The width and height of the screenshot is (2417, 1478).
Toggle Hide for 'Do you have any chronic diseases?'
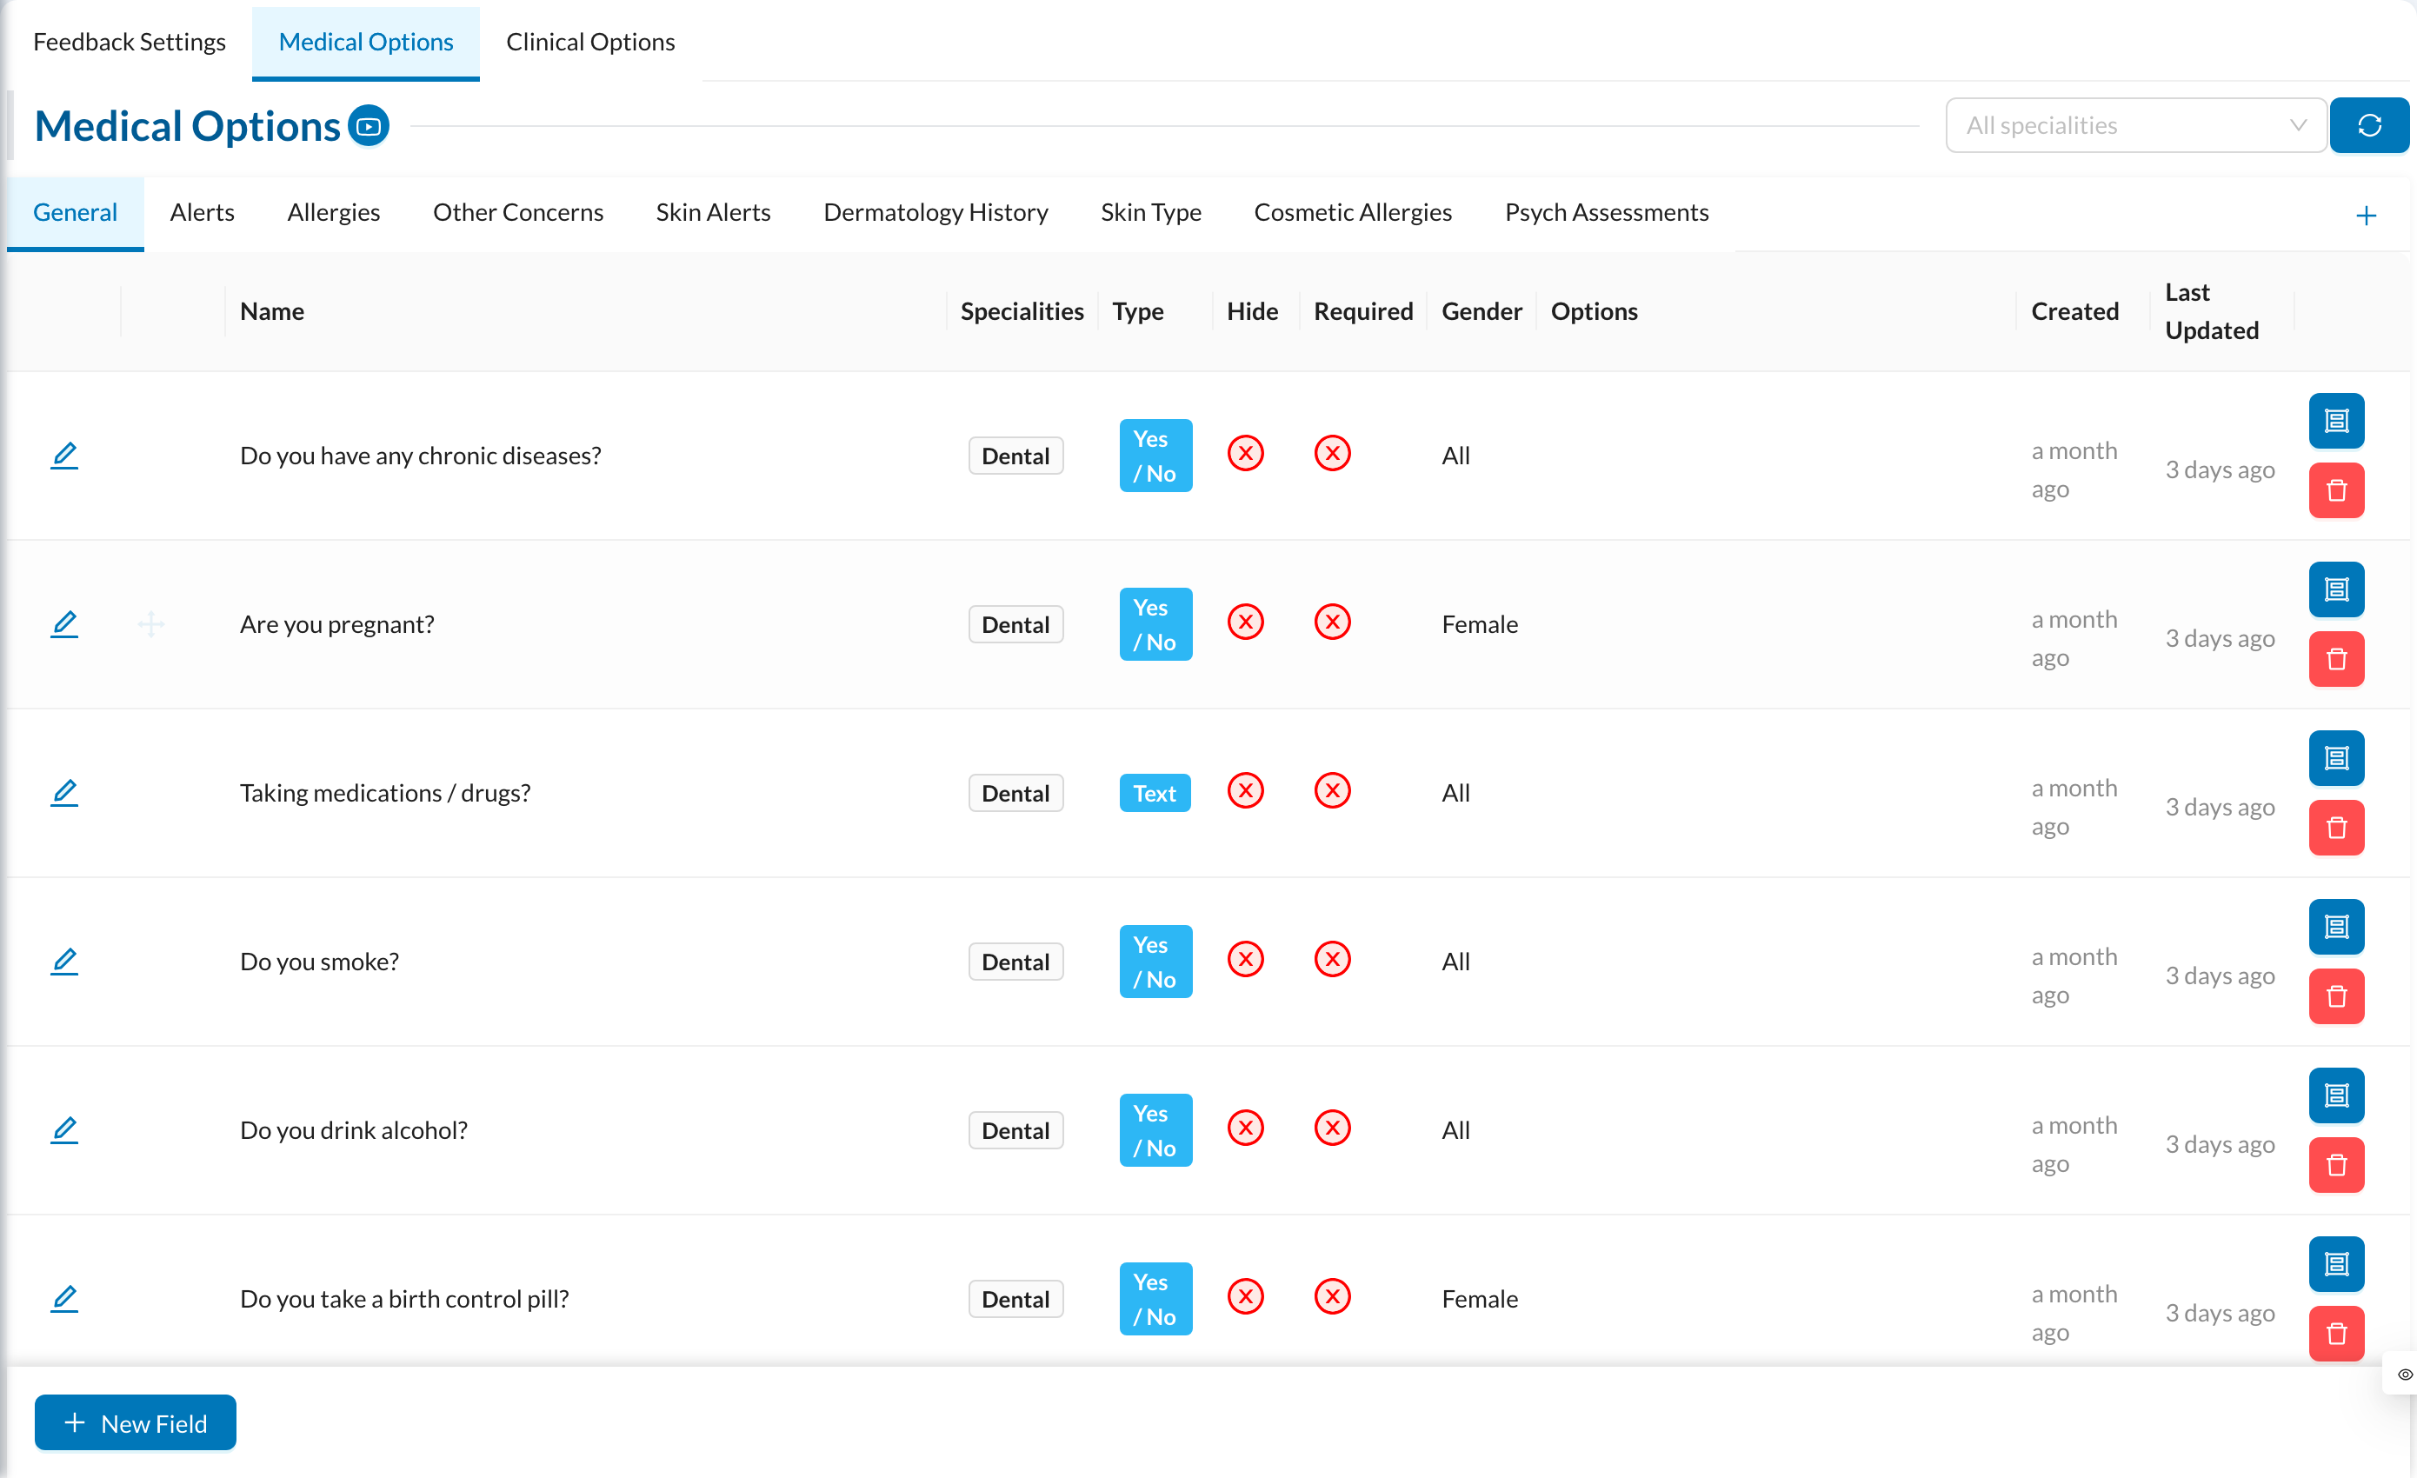coord(1245,453)
